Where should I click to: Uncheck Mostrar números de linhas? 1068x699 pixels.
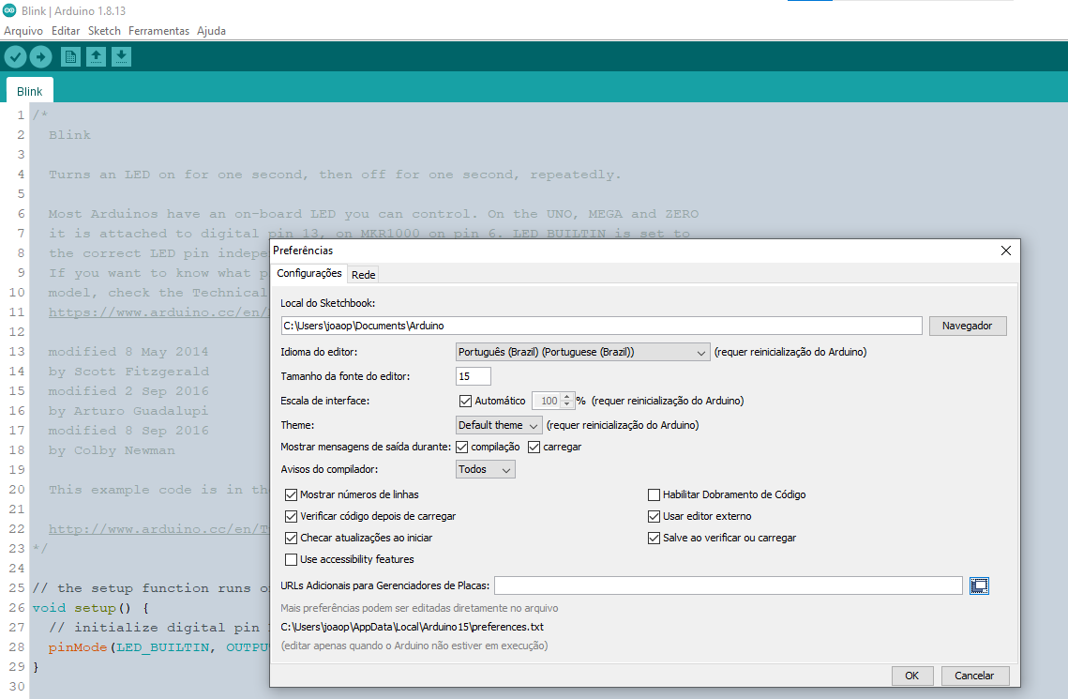[x=291, y=494]
